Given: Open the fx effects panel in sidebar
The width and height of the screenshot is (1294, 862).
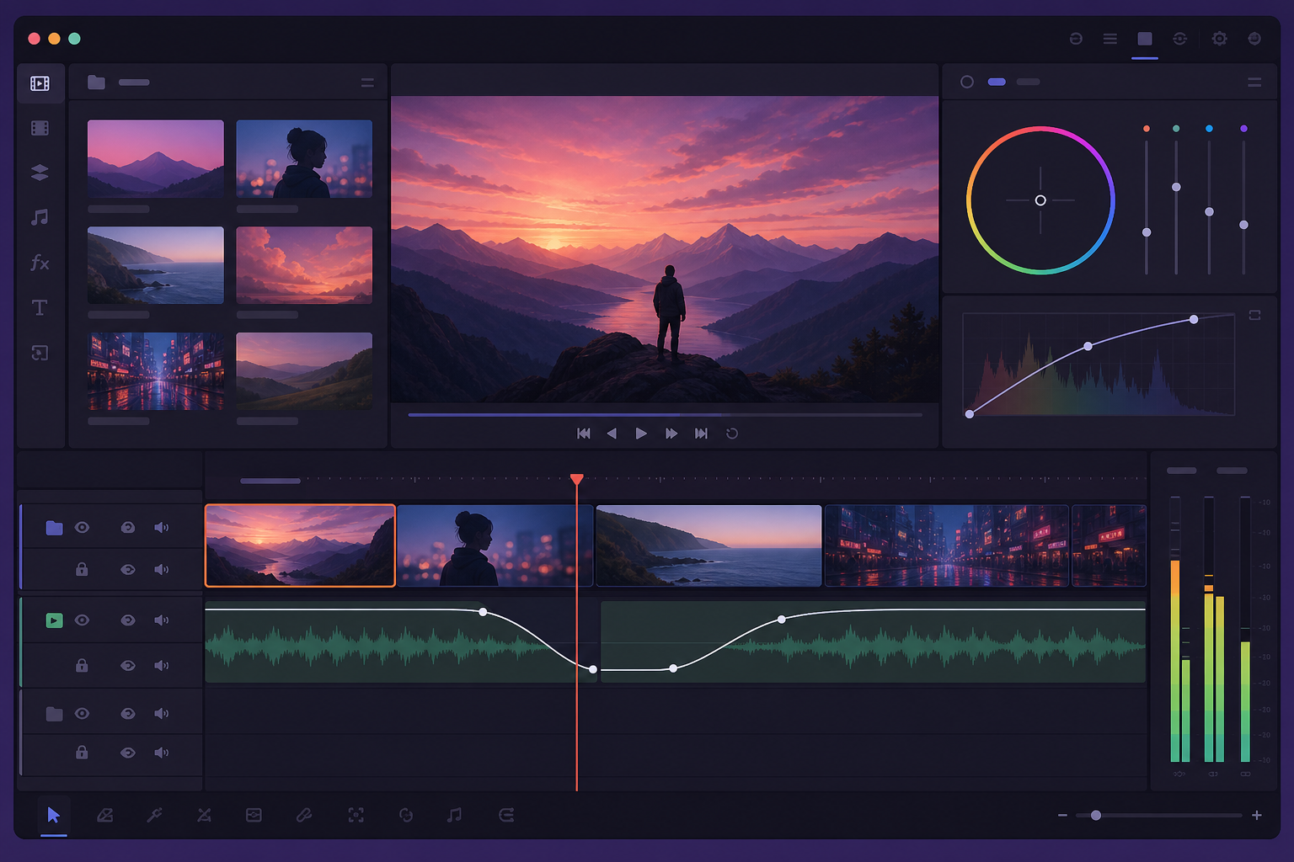Looking at the screenshot, I should point(40,263).
